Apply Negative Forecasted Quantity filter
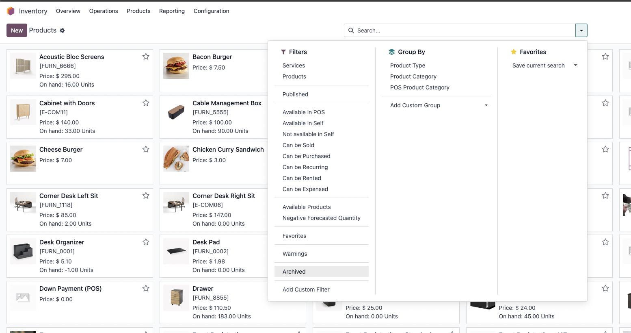This screenshot has height=333, width=631. pos(322,218)
